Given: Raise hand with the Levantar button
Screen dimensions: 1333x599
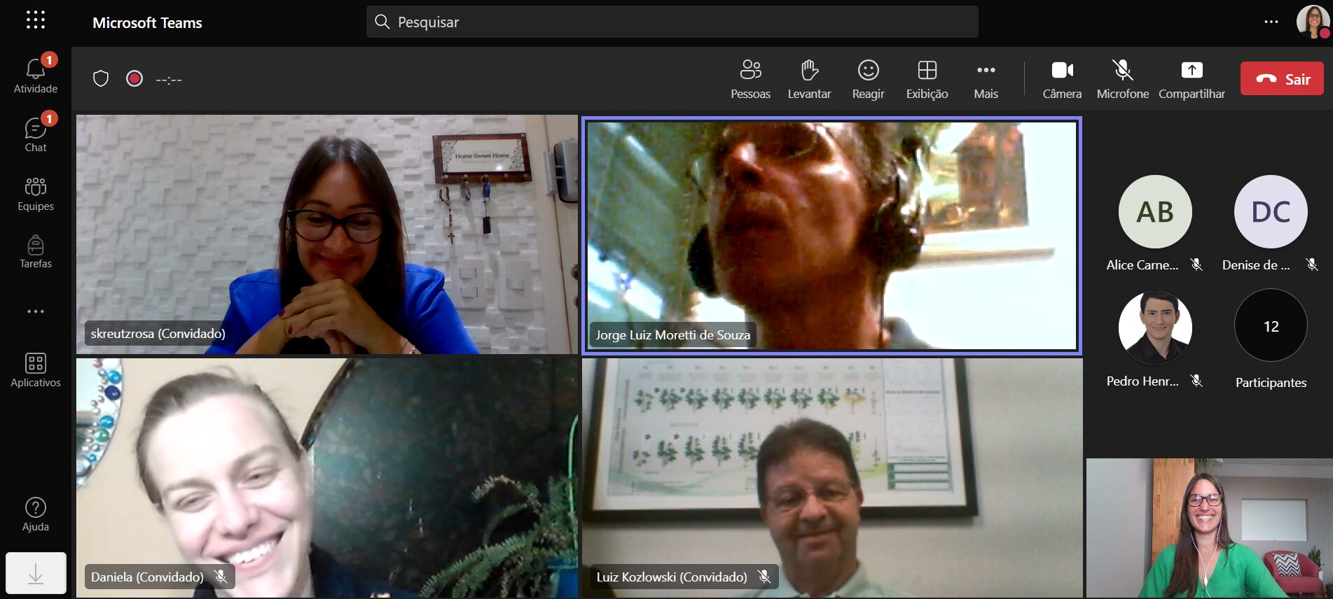Looking at the screenshot, I should 809,79.
